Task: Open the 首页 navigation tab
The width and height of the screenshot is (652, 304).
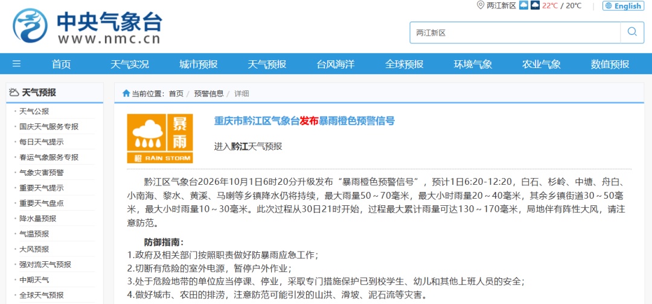Action: pos(61,64)
